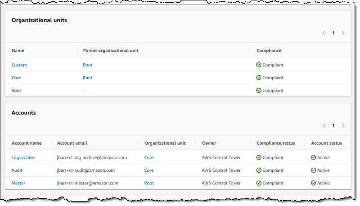The height and width of the screenshot is (206, 360).
Task: Click the compliant checkmark icon for Root unit
Action: pyautogui.click(x=259, y=90)
